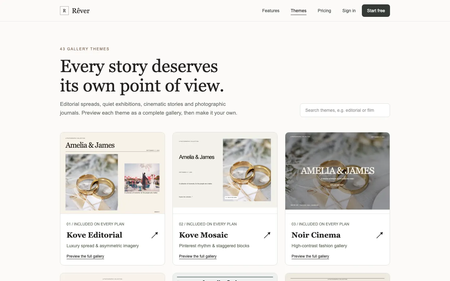This screenshot has height=281, width=450.
Task: Click the Start free button
Action: [376, 11]
